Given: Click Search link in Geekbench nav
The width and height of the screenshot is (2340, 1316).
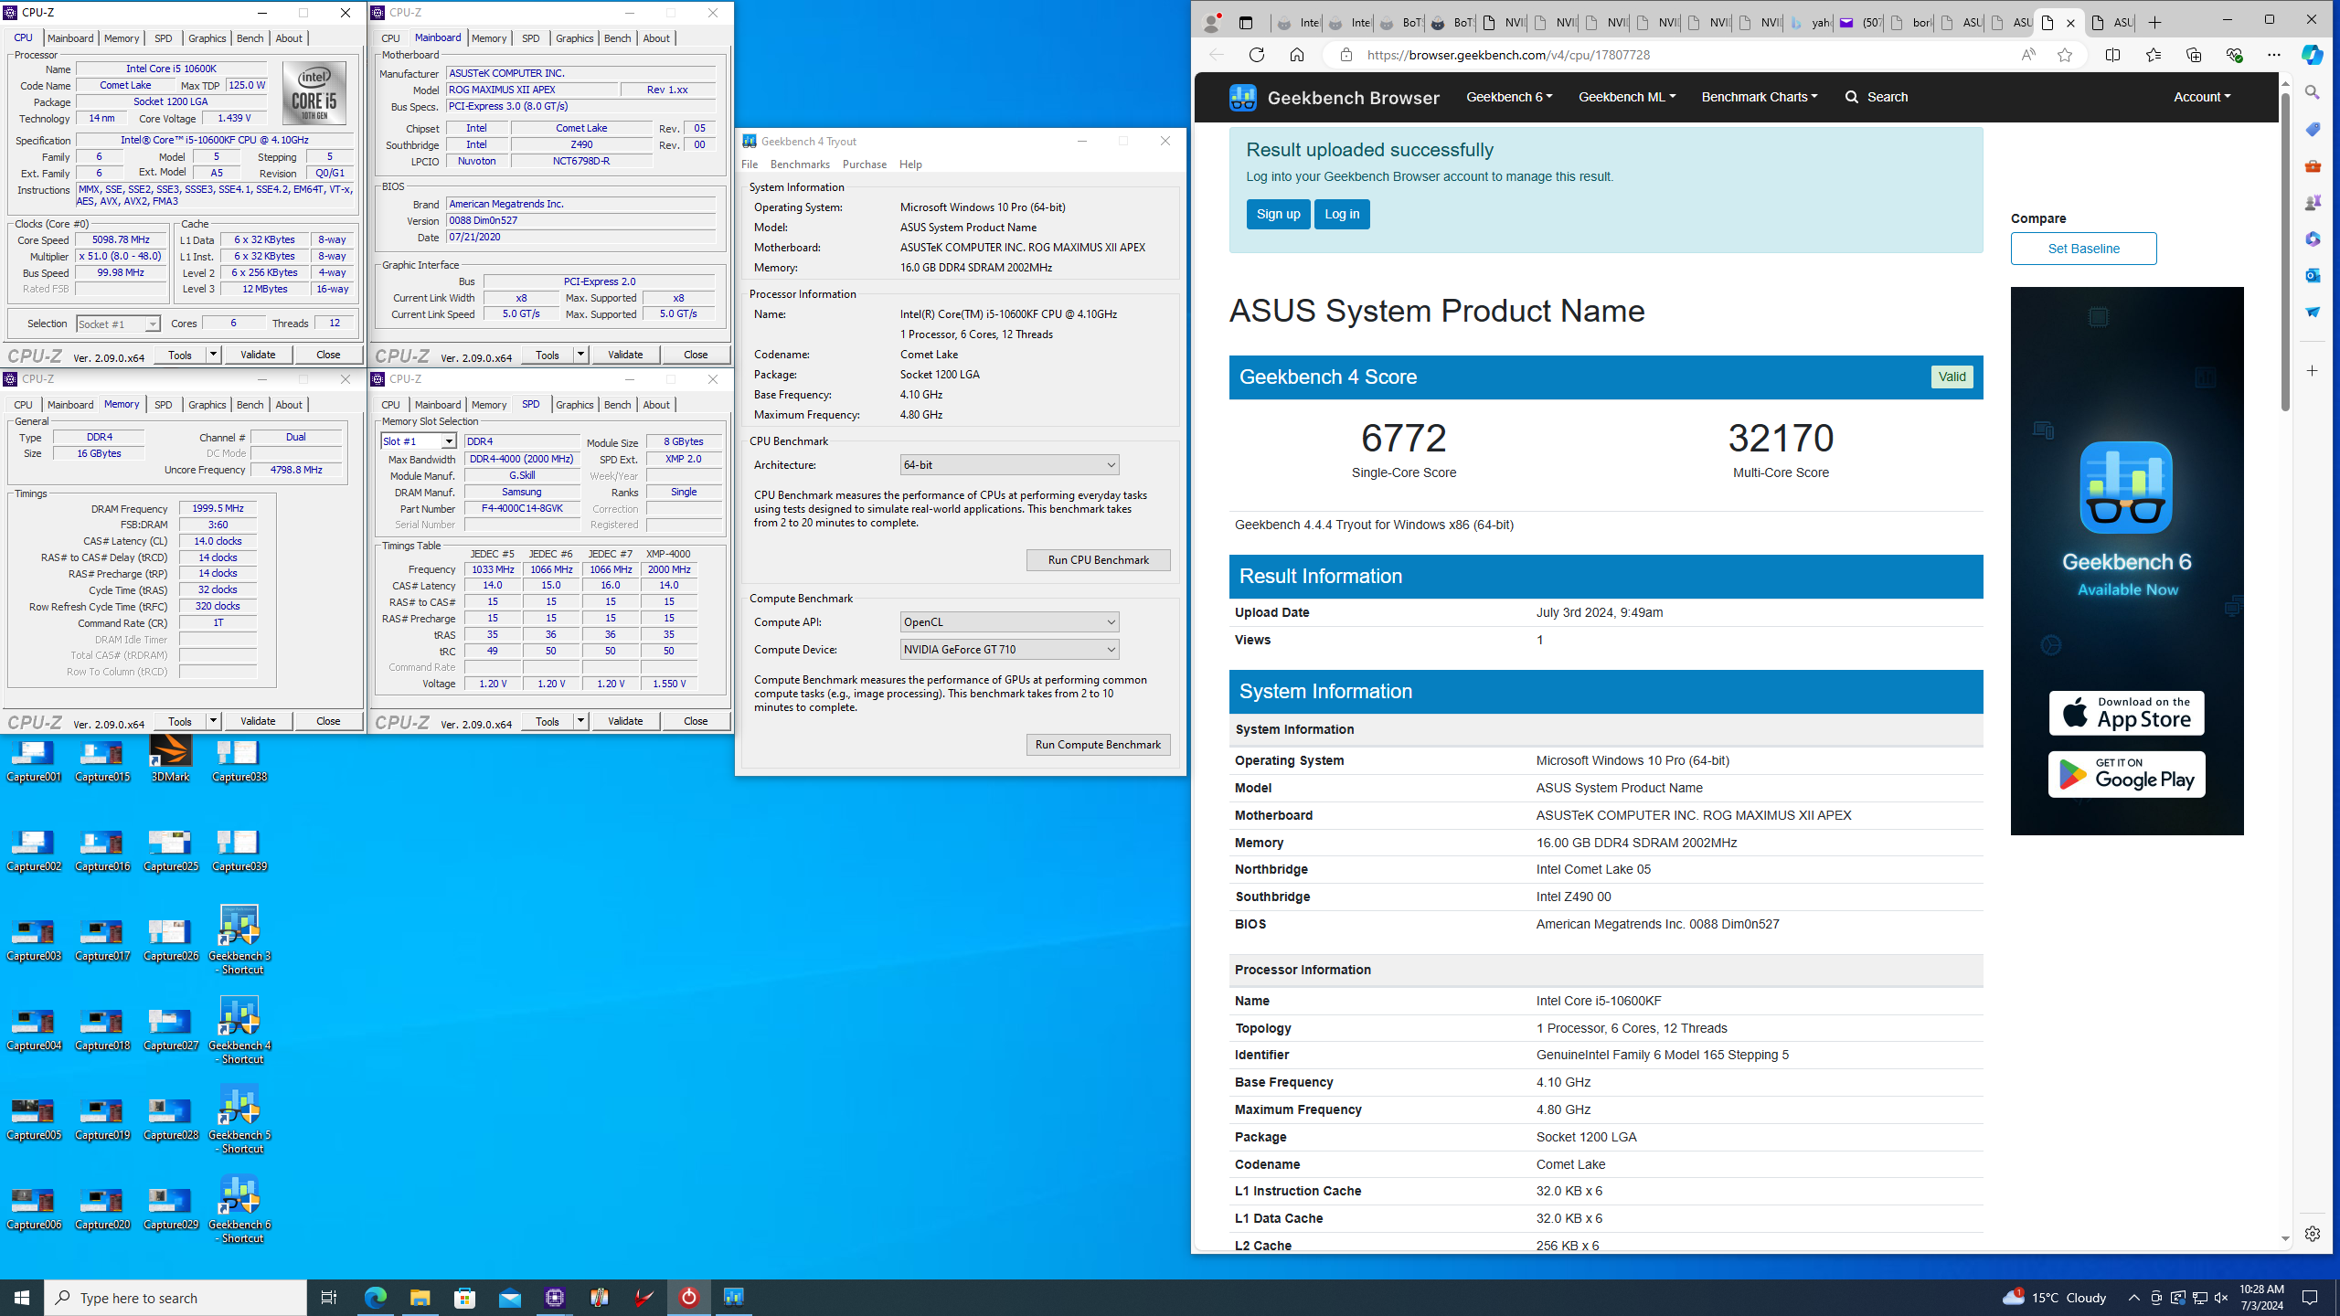Looking at the screenshot, I should [x=1876, y=97].
